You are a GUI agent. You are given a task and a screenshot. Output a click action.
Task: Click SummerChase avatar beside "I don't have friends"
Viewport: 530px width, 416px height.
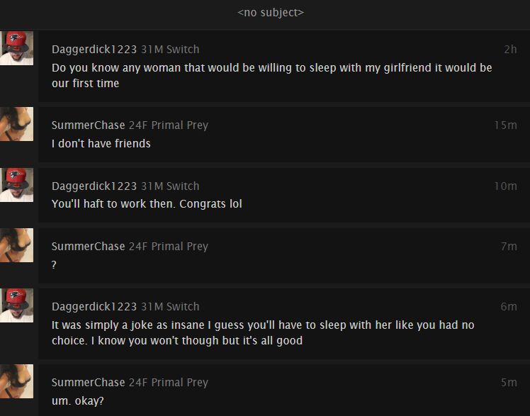16,124
